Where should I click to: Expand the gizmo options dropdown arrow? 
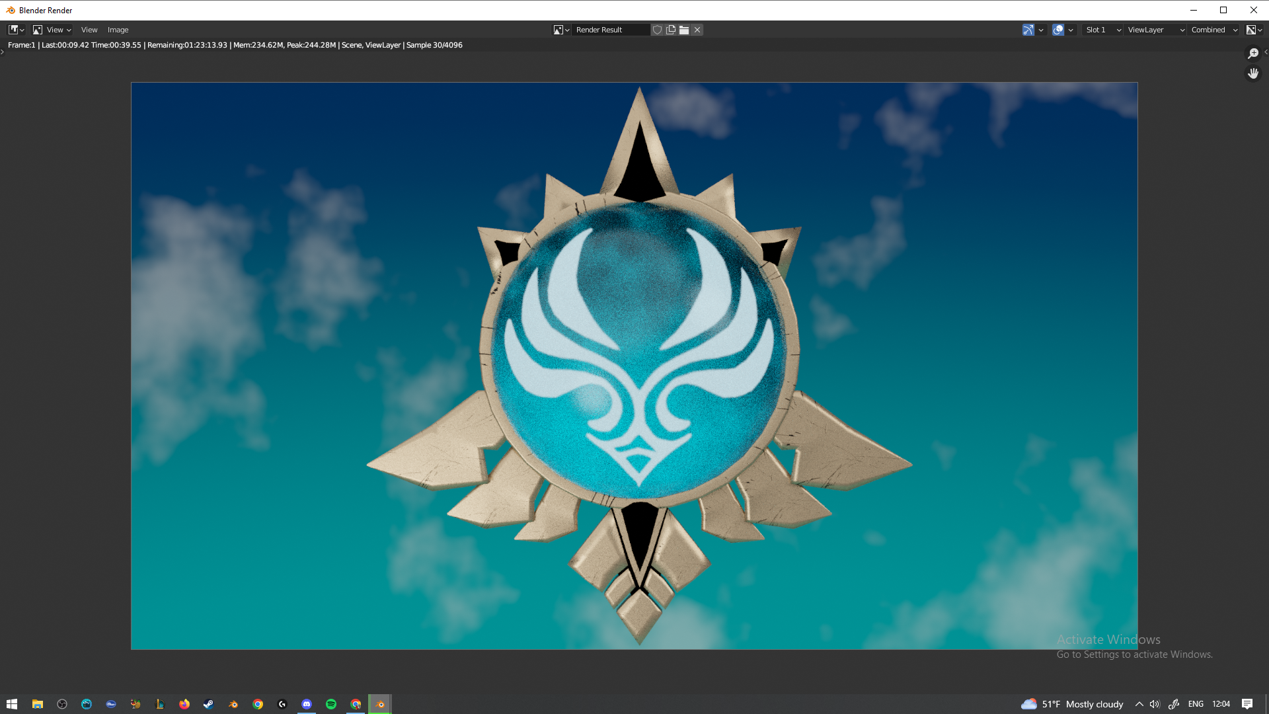pyautogui.click(x=1041, y=30)
